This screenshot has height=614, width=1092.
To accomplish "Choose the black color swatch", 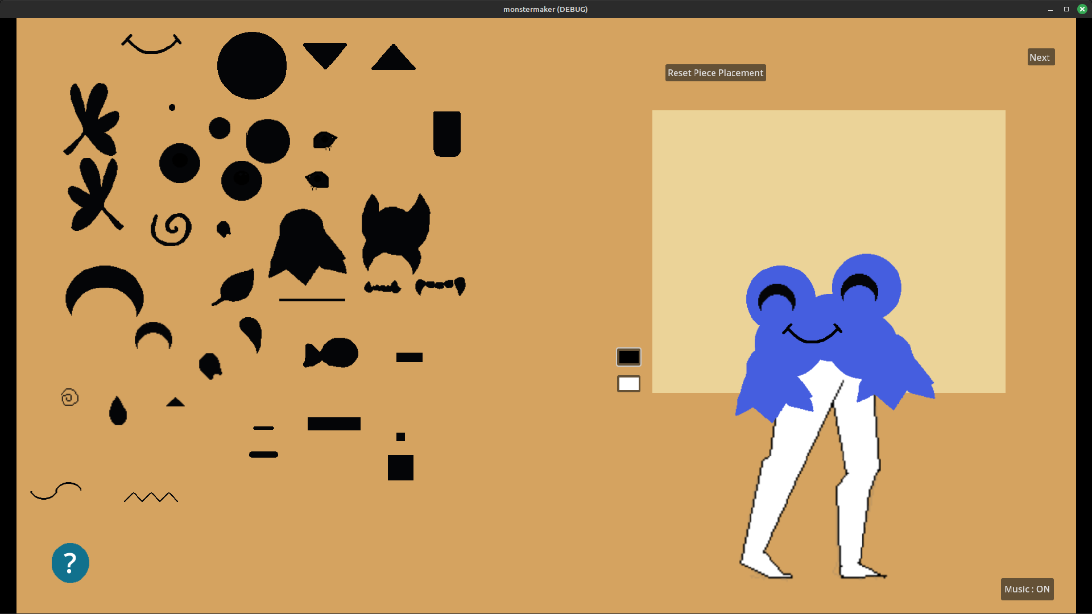I will pos(628,357).
